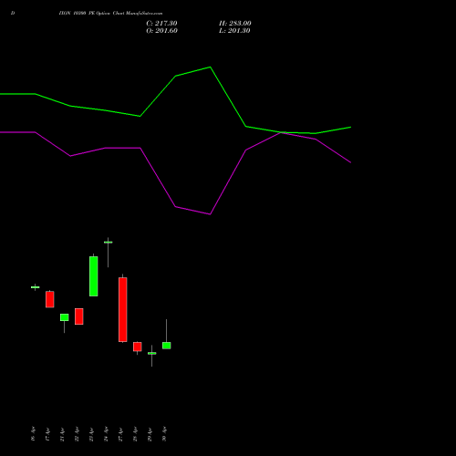The image size is (456, 456).
Task: Click the tall red candle on 27 Apr
Action: [x=123, y=309]
